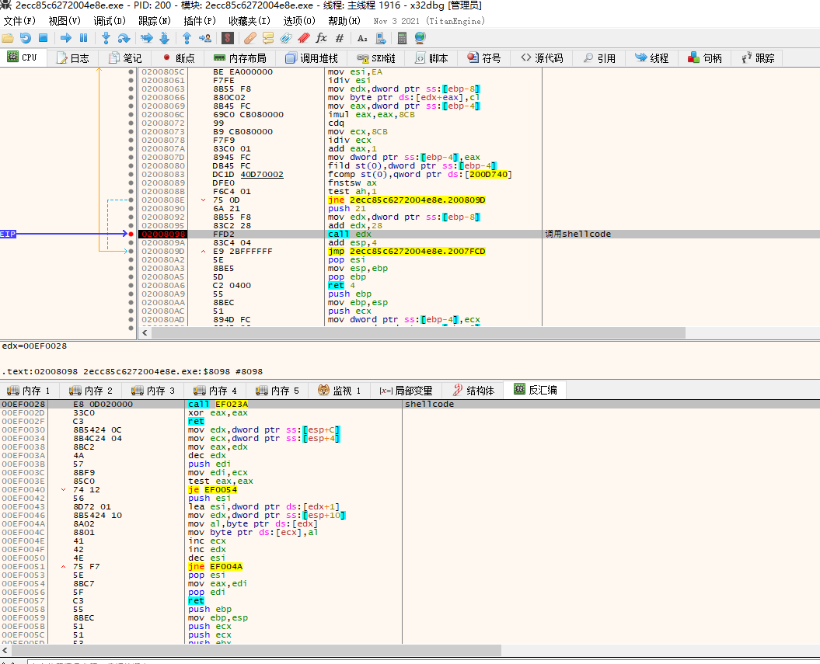Click the step into icon

coord(106,38)
